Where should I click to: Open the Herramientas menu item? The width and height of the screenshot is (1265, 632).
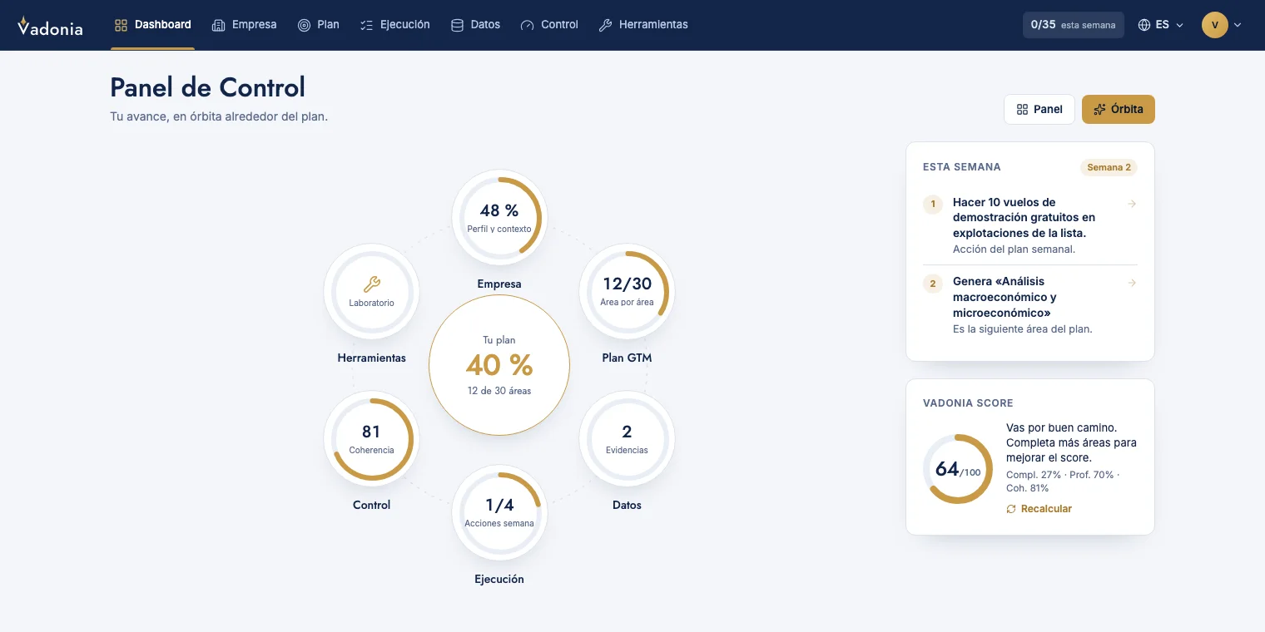coord(643,25)
